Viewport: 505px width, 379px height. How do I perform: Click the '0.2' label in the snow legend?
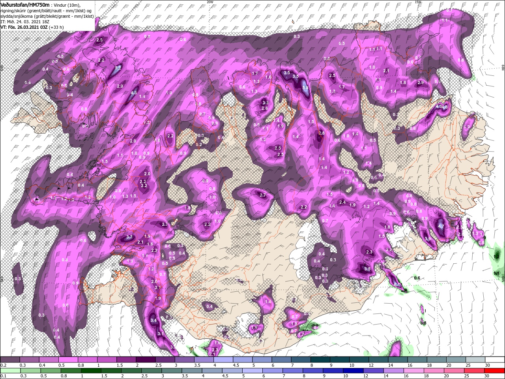tap(4, 365)
